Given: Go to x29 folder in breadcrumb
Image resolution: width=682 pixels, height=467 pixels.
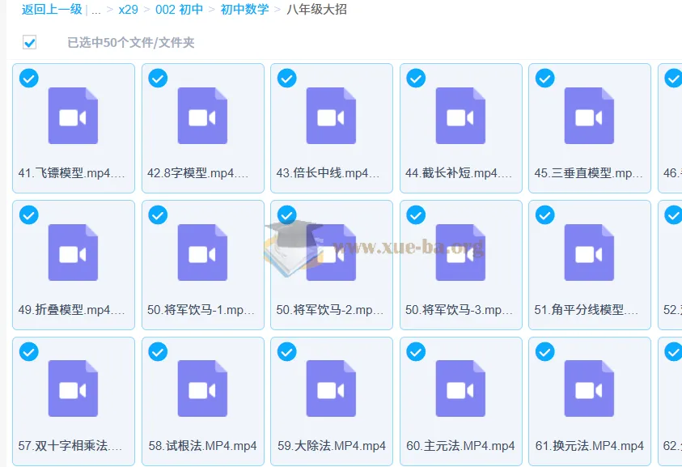Looking at the screenshot, I should [x=128, y=11].
